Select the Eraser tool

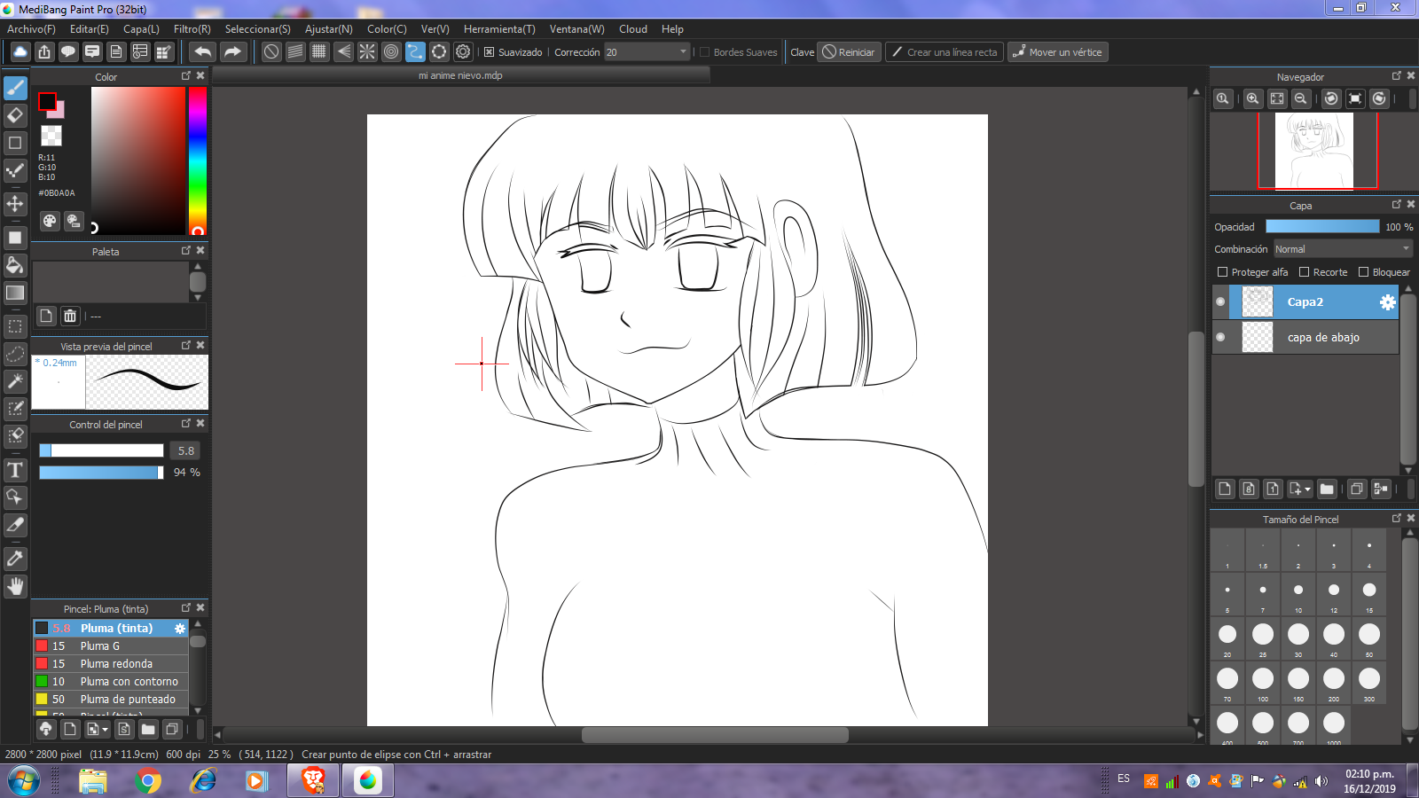tap(15, 115)
